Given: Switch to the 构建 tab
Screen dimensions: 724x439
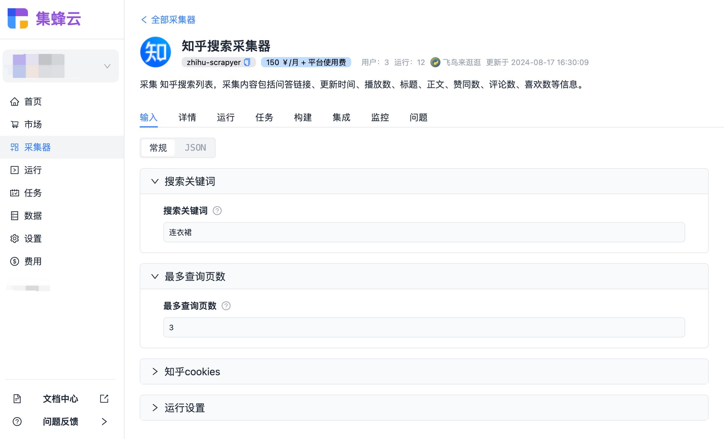Looking at the screenshot, I should [x=303, y=117].
